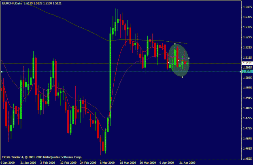
Task: Click the 2 Feb 2009 date label
Action: click(x=48, y=163)
